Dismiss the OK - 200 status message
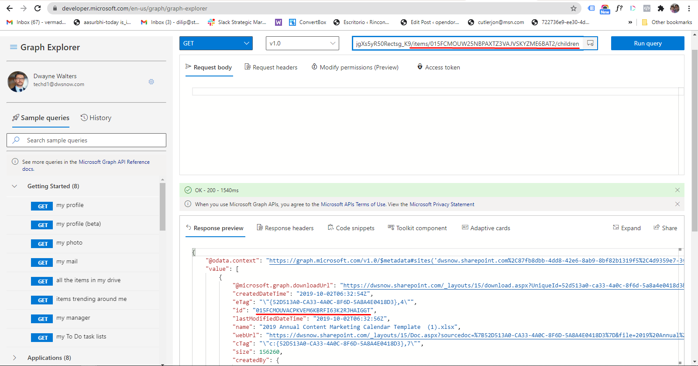698x366 pixels. [677, 190]
